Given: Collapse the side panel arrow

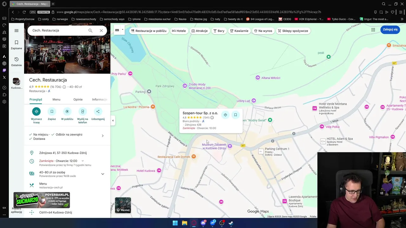Looking at the screenshot, I should click(x=113, y=120).
